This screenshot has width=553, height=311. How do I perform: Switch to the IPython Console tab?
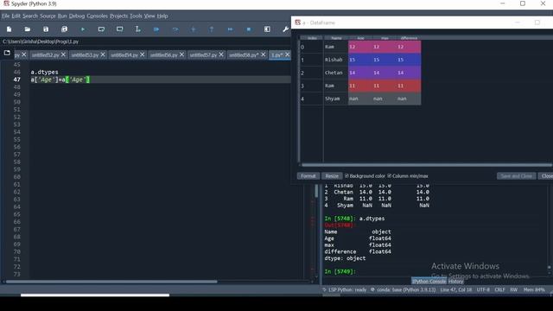429,282
